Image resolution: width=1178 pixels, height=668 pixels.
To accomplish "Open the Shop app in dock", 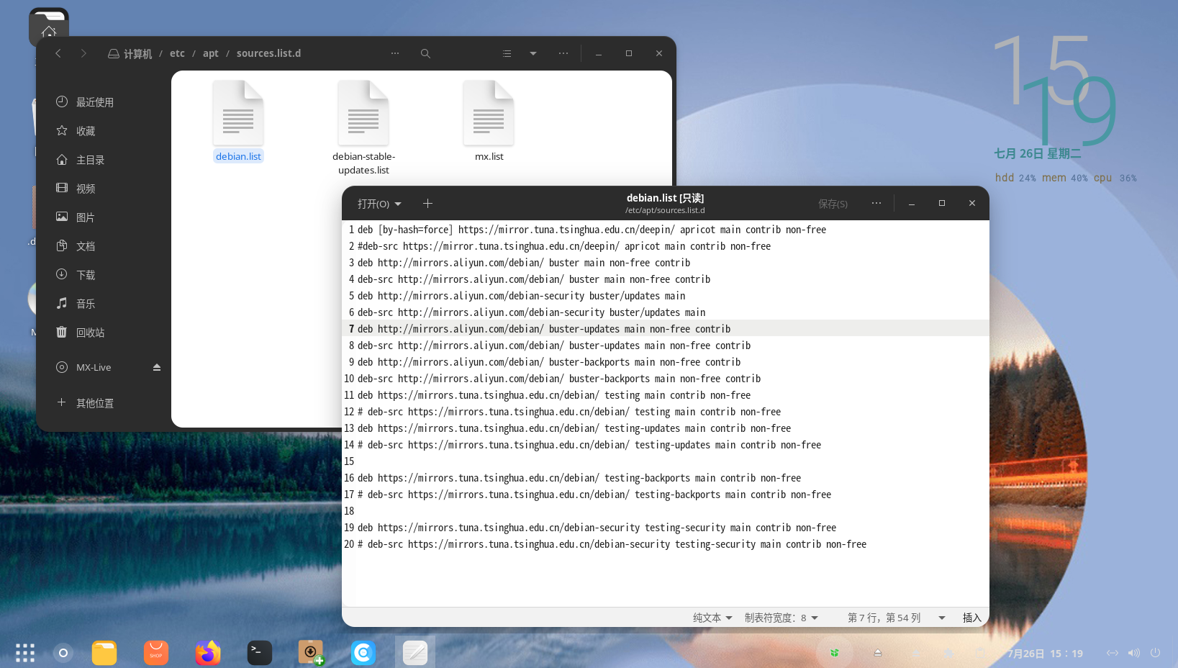I will pyautogui.click(x=156, y=653).
